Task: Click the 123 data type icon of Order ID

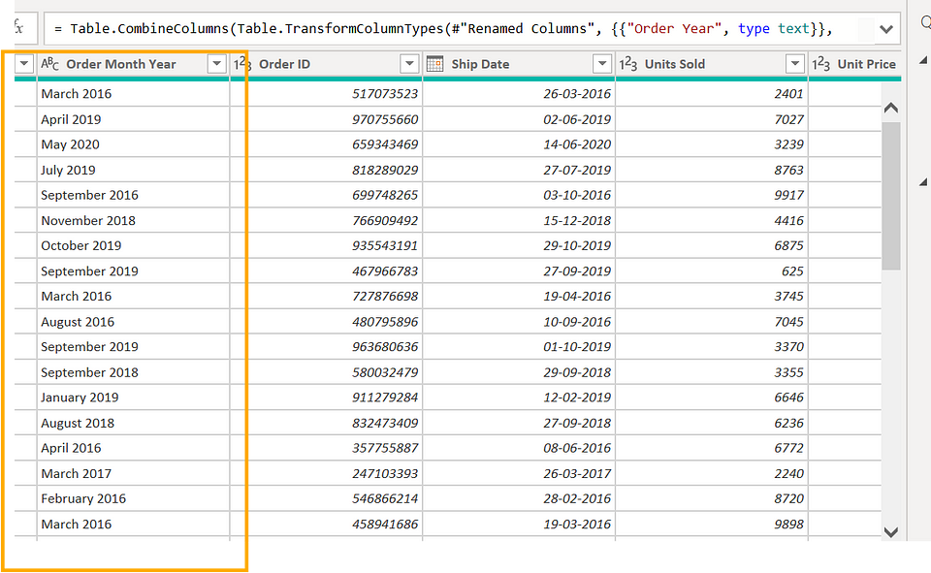Action: (x=242, y=64)
